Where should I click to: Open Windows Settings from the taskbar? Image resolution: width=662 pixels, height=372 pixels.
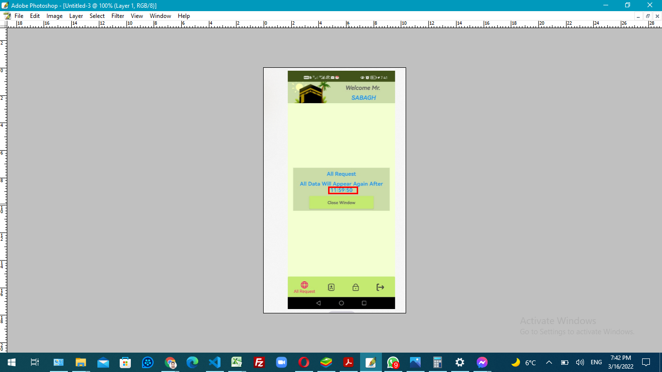click(460, 362)
